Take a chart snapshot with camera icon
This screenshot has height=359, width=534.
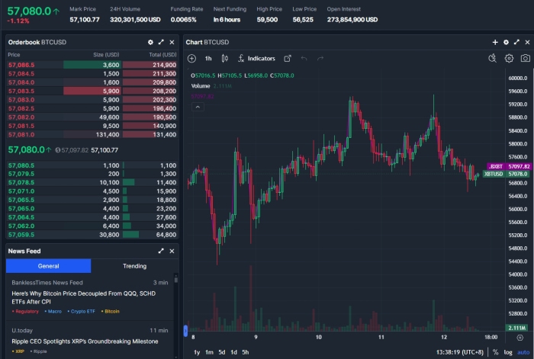[526, 58]
